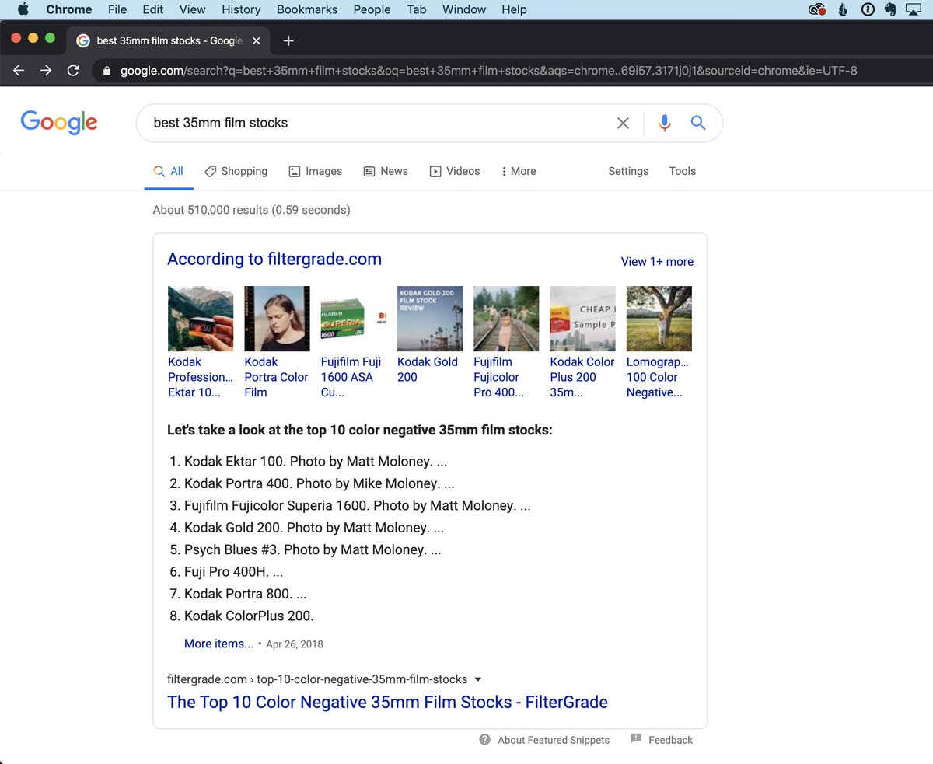Open Fujicolor Pro 400 thumbnail image
933x764 pixels.
click(x=506, y=319)
